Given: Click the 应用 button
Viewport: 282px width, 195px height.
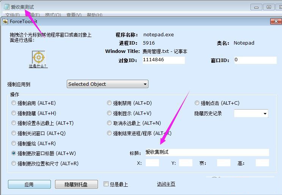Looking at the screenshot, I should (x=29, y=184).
